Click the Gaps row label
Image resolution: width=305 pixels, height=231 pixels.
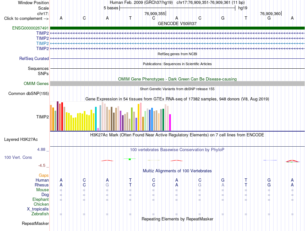click(x=44, y=175)
